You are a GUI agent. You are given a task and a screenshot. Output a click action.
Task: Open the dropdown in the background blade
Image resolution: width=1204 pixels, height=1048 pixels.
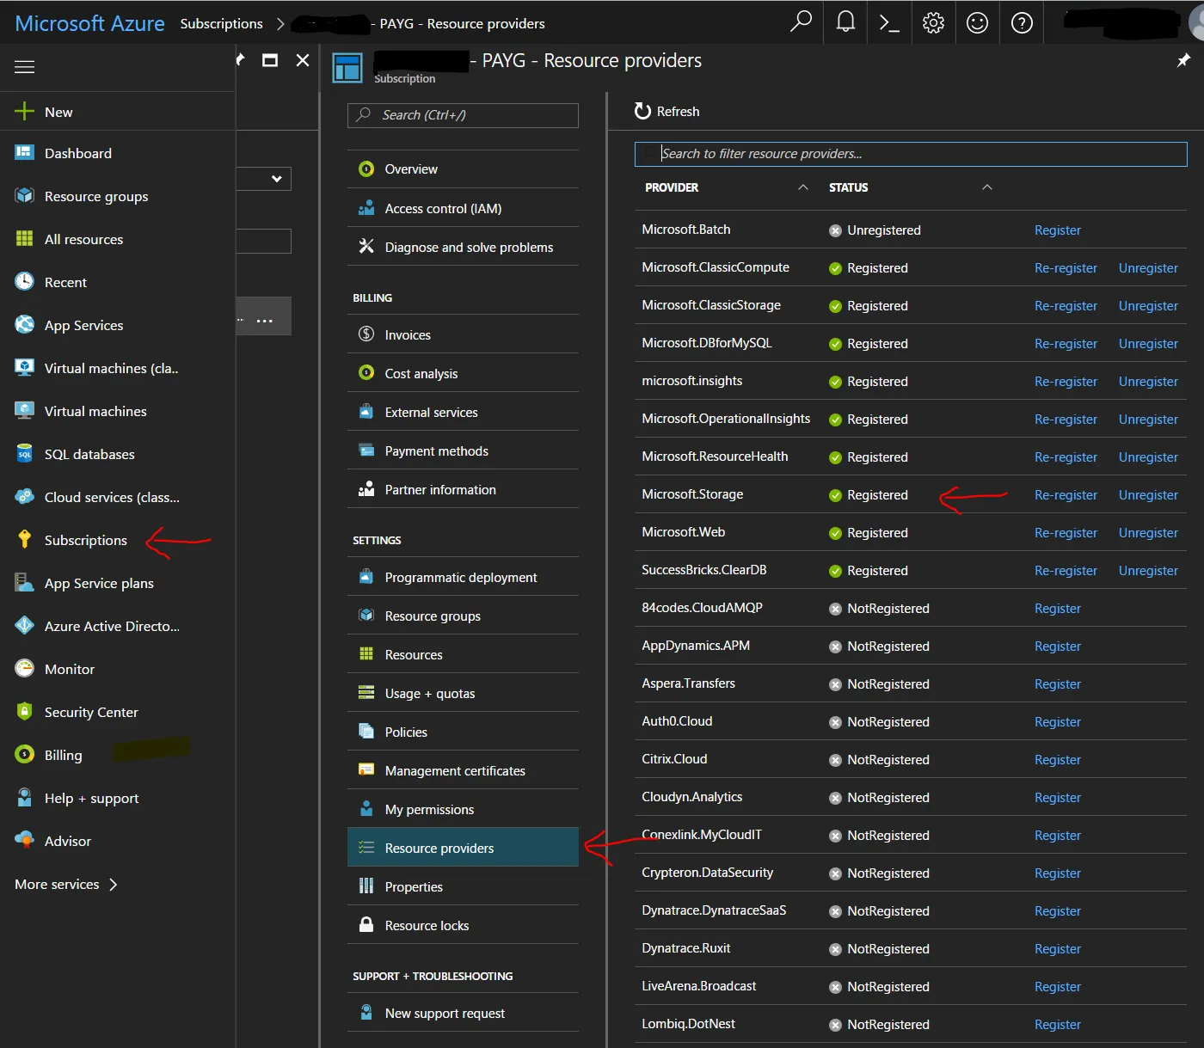[264, 179]
